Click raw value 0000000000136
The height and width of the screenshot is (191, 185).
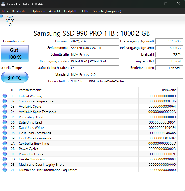162,101
